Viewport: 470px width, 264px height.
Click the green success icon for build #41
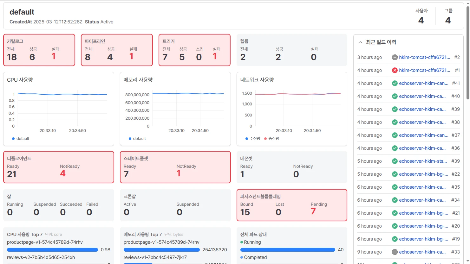tap(395, 83)
